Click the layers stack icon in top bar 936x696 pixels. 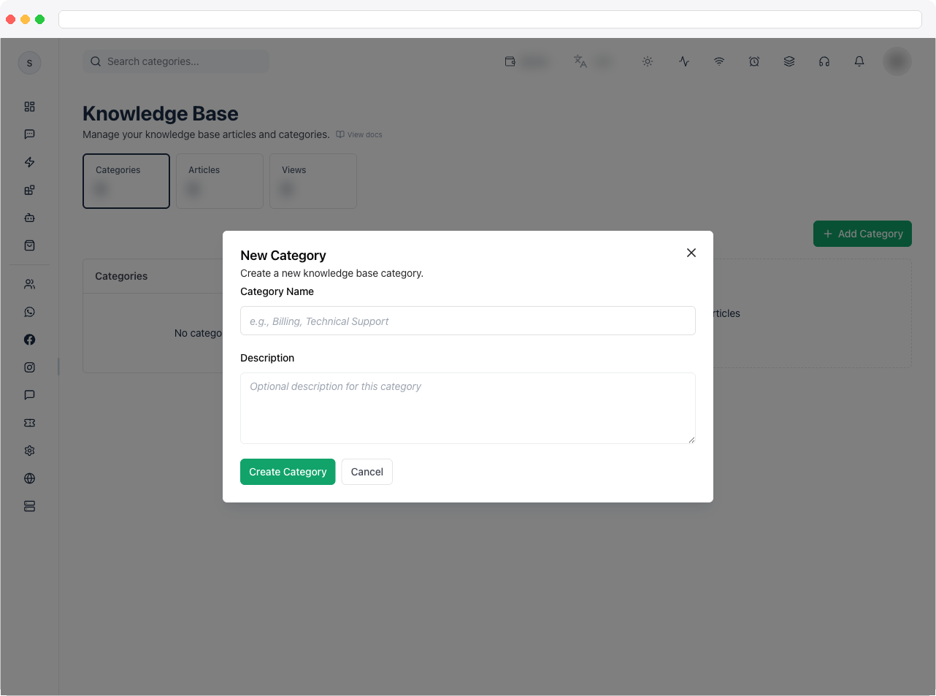(x=789, y=61)
